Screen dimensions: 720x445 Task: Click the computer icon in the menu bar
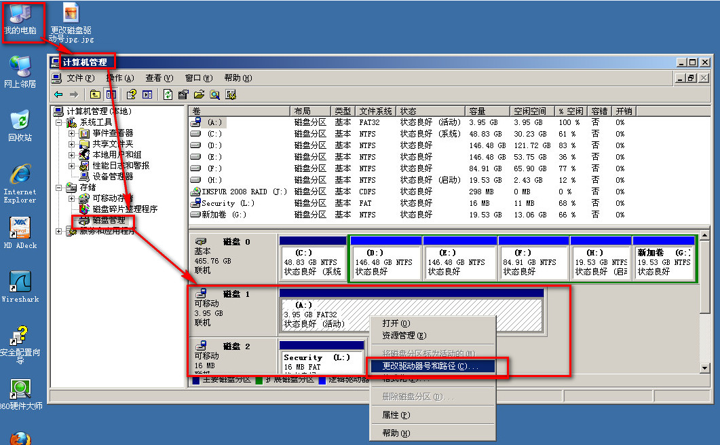(56, 78)
